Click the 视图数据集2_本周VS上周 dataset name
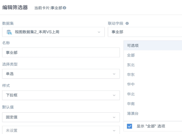Image resolution: width=182 pixels, height=134 pixels. (37, 32)
